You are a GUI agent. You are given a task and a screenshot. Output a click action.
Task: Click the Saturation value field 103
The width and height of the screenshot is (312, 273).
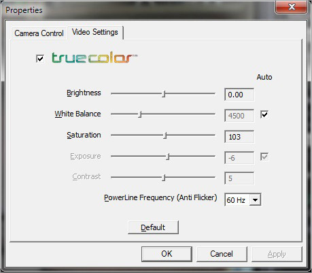pos(239,137)
